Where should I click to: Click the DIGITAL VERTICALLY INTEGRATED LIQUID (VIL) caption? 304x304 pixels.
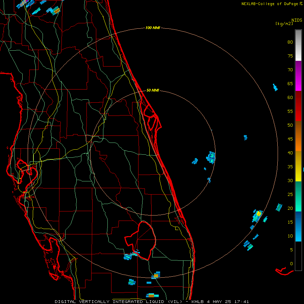point(119,302)
